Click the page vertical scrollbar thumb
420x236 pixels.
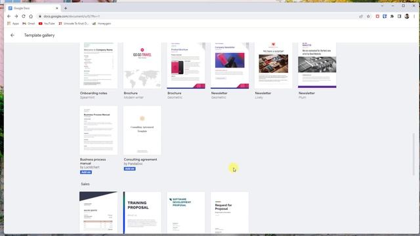click(x=413, y=154)
